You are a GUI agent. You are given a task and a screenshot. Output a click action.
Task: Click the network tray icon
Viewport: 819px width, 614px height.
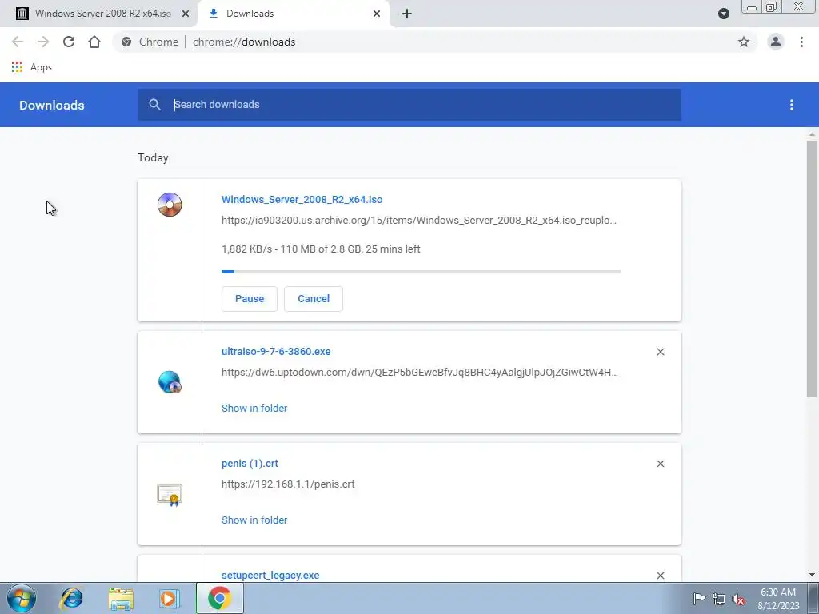point(719,599)
